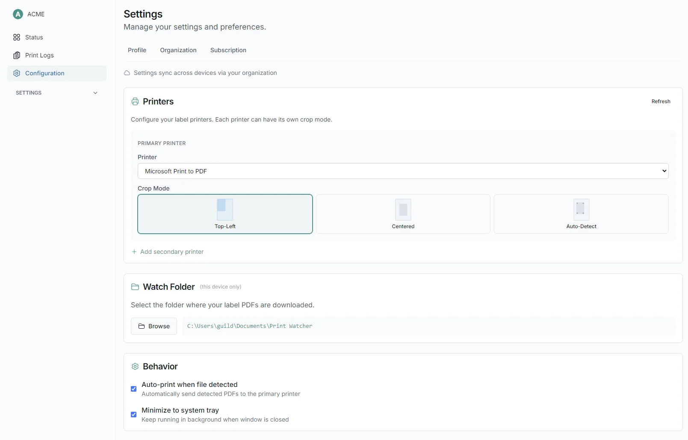Click the Settings page heading

click(143, 14)
